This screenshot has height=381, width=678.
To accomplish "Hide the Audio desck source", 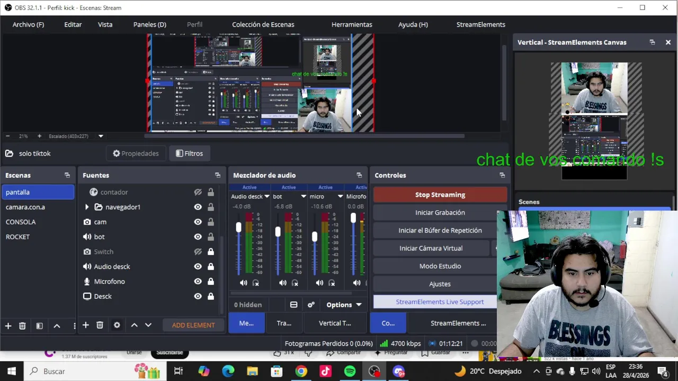I will (198, 266).
